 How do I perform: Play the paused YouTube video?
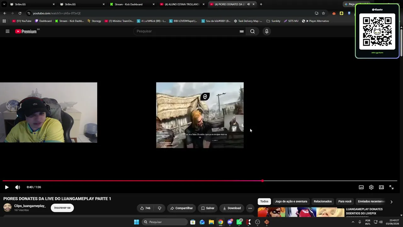click(7, 187)
